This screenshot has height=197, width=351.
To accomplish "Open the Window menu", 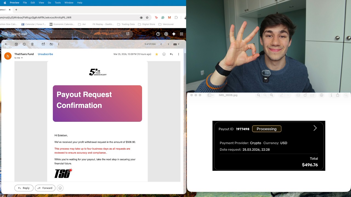I will [x=69, y=2].
